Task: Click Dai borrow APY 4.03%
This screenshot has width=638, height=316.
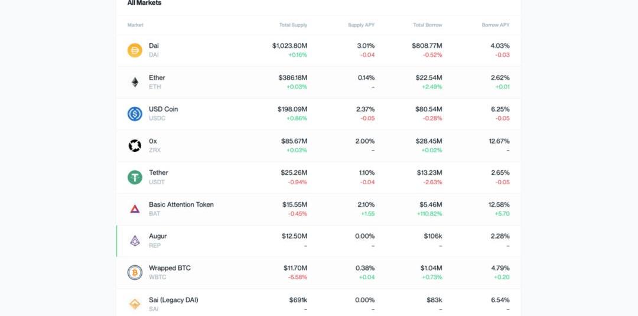Action: [500, 46]
